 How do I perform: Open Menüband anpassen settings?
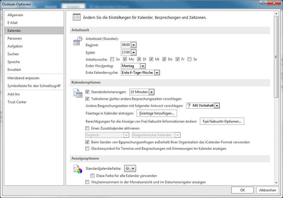(x=34, y=78)
